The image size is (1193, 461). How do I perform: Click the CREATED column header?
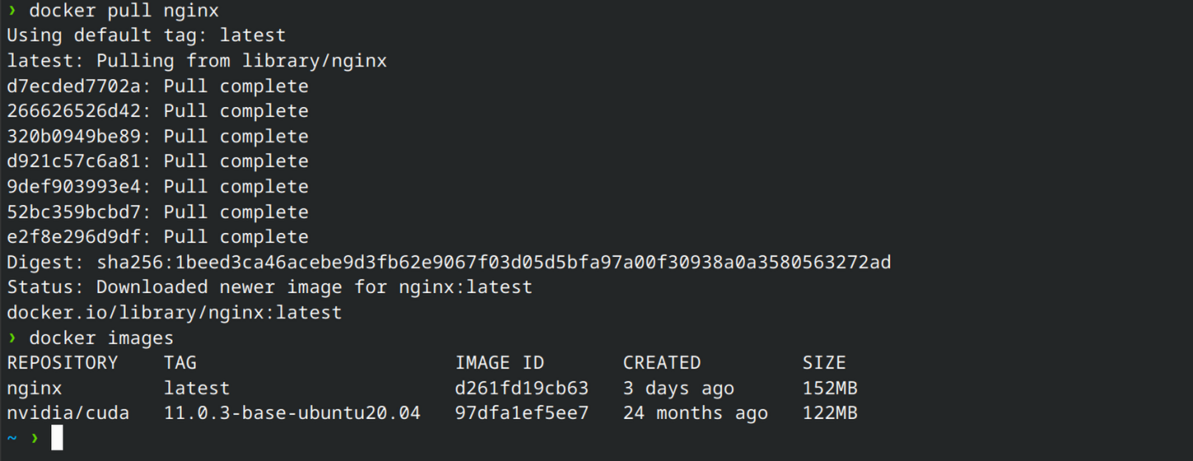pos(662,363)
